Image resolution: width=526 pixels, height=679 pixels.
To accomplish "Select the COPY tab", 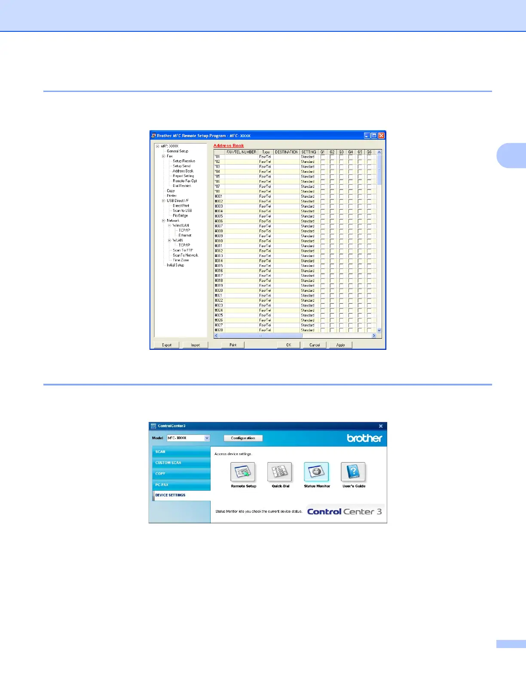I will click(x=181, y=474).
